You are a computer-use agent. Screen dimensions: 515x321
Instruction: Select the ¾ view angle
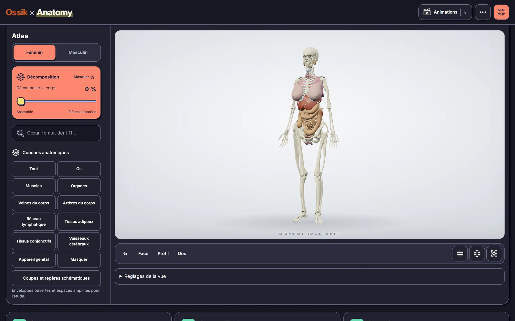125,254
